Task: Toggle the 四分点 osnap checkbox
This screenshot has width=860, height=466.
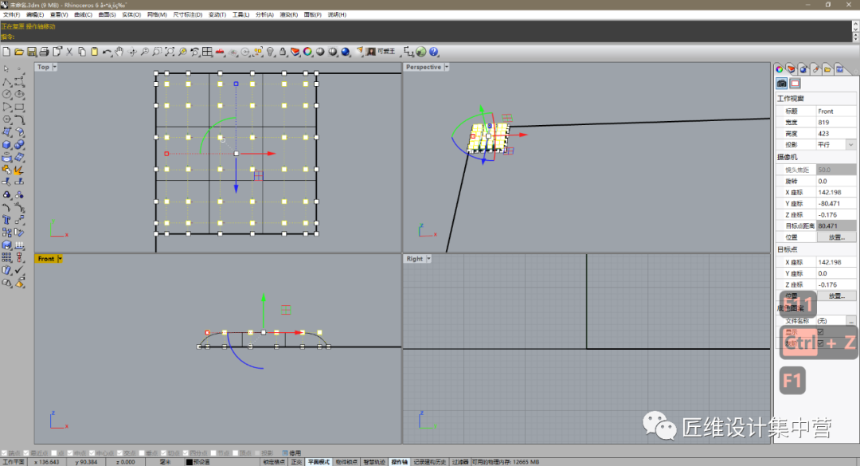Action: point(186,452)
